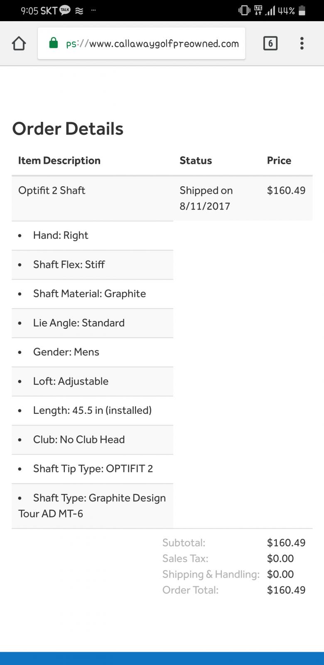Click the Item Description column header

59,161
